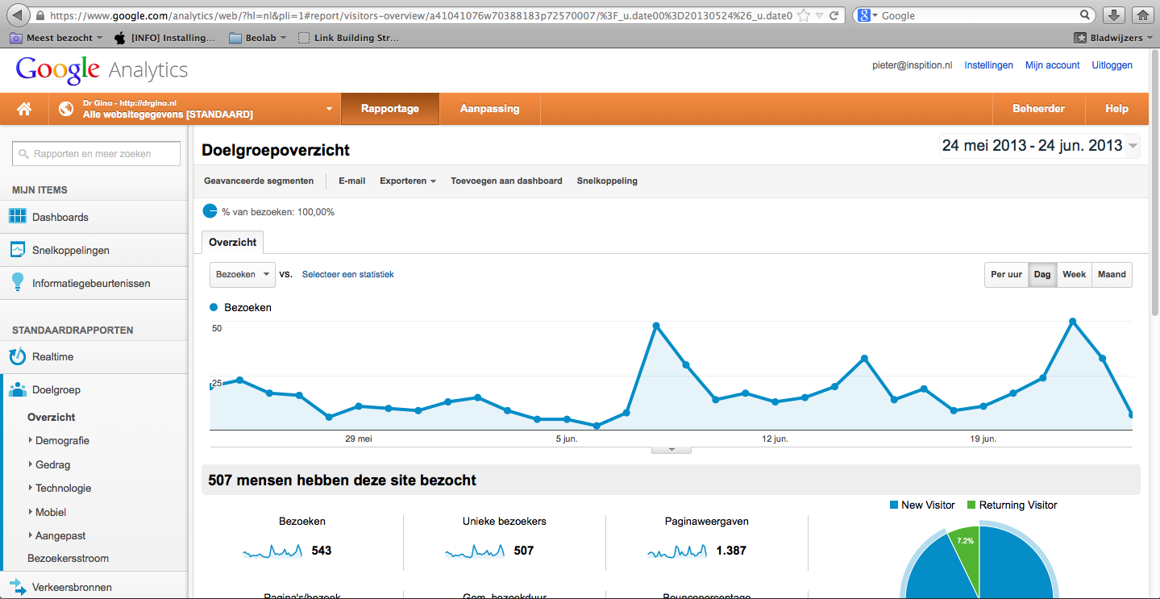
Task: Click the Doelgroep people icon
Action: [x=18, y=390]
